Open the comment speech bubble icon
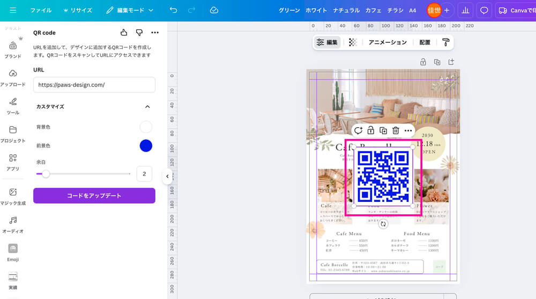Viewport: 536px width, 299px height. (484, 10)
